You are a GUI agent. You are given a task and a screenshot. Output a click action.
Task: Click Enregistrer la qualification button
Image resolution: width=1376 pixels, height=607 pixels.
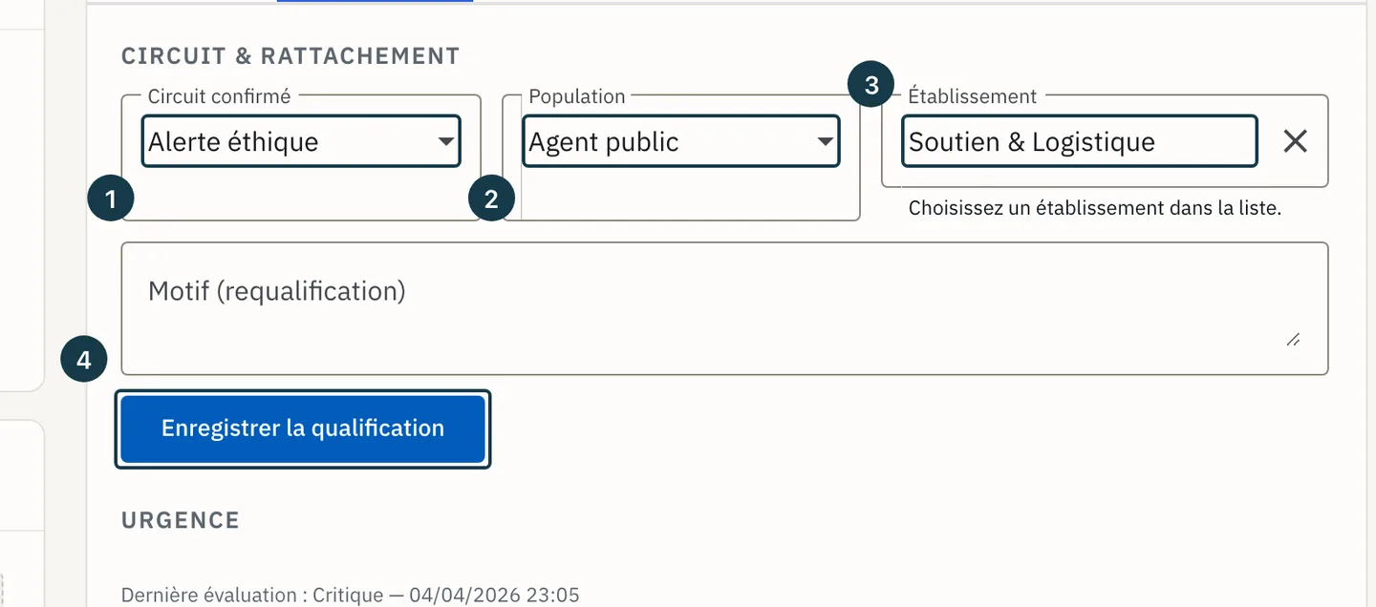click(x=303, y=429)
